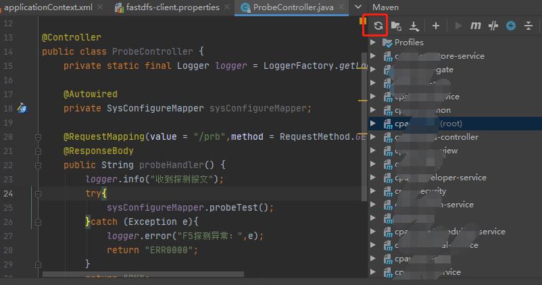Screen dimensions: 542x285
Task: Click the editor vertical scrollbar thumb
Action: click(x=364, y=127)
